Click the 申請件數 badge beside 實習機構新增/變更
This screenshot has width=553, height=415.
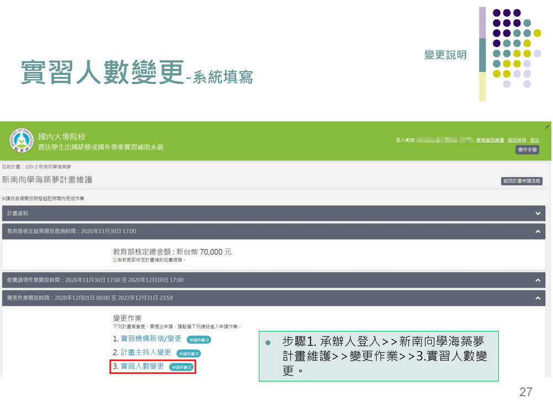point(199,340)
